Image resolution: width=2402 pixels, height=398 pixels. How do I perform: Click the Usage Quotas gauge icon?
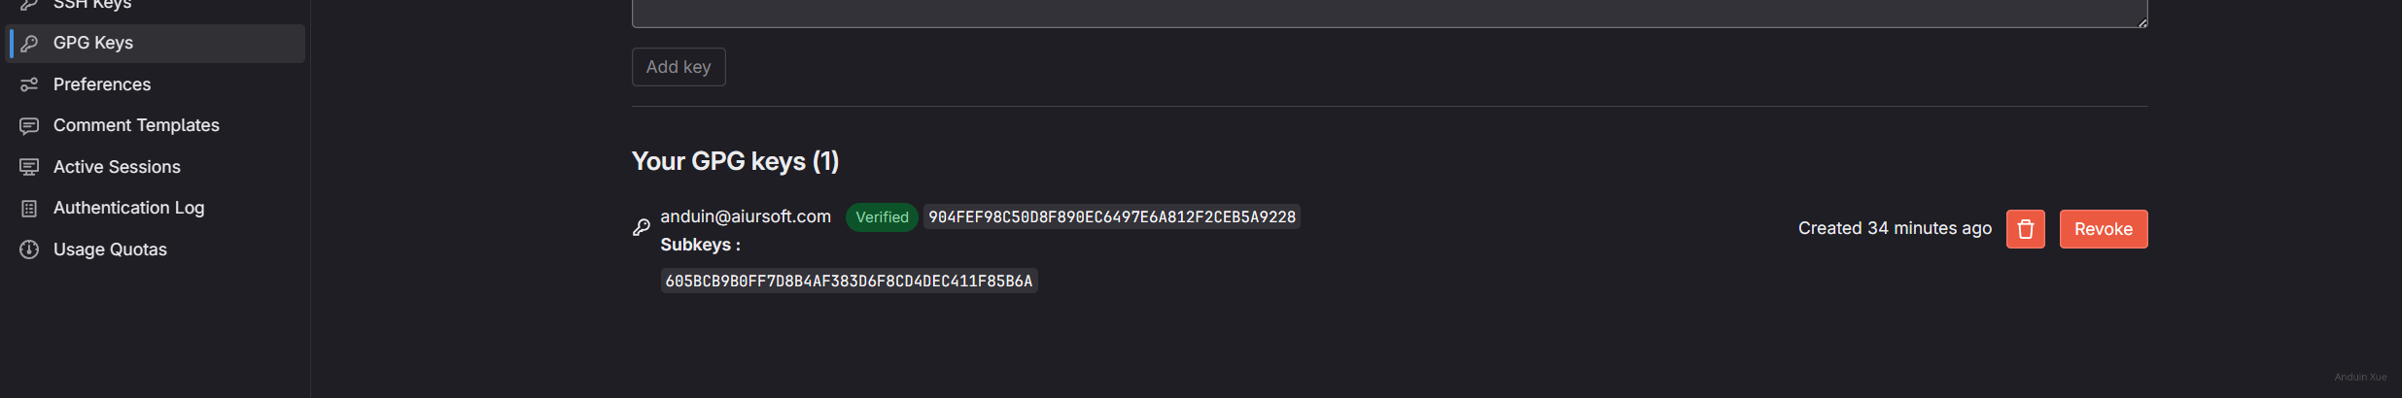pos(29,249)
